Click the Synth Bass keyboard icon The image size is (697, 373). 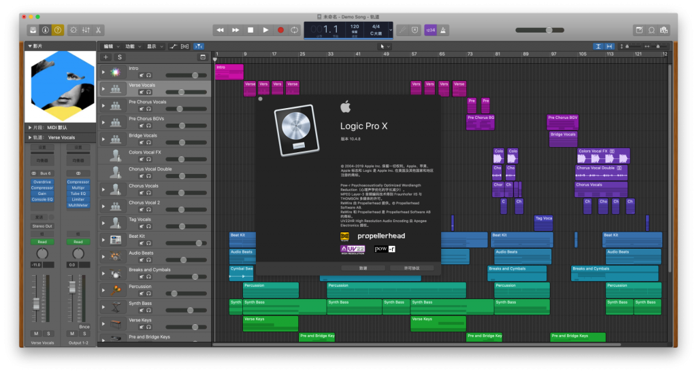pyautogui.click(x=116, y=307)
